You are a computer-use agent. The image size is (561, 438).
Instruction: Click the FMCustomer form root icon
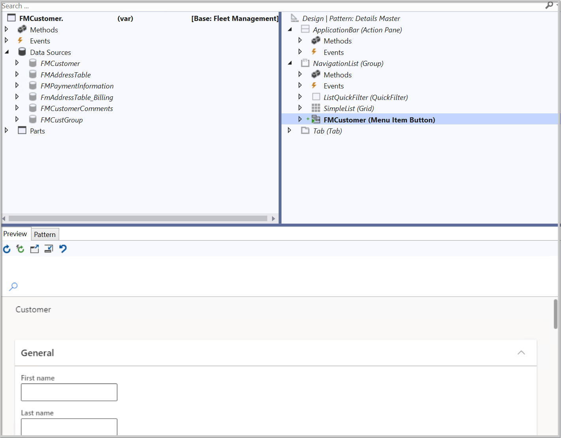click(x=11, y=18)
